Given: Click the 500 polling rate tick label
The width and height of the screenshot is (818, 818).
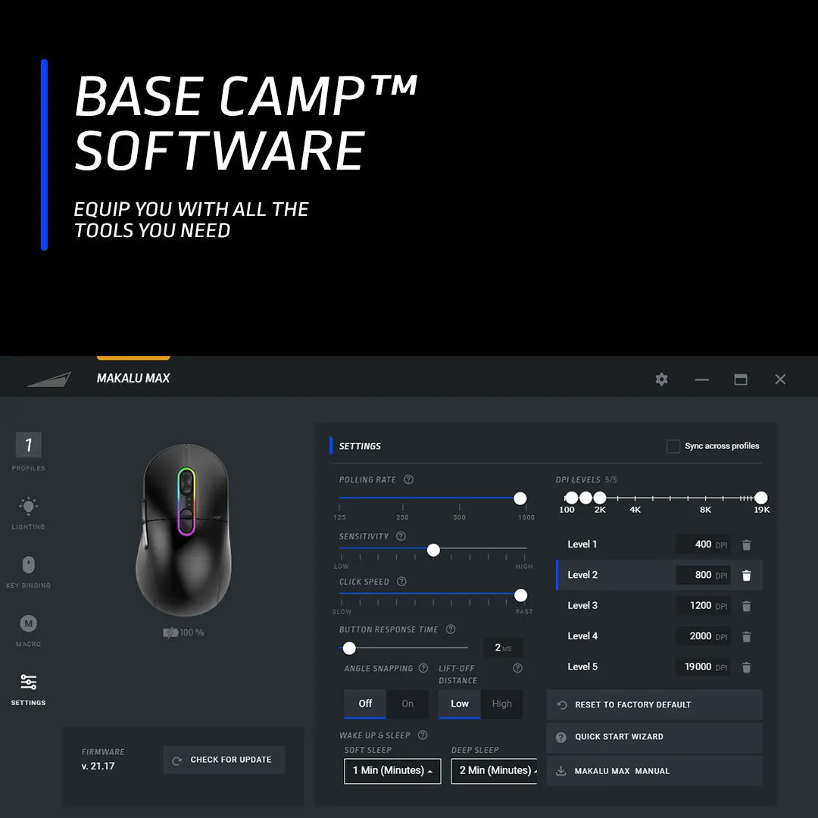Looking at the screenshot, I should [x=460, y=517].
